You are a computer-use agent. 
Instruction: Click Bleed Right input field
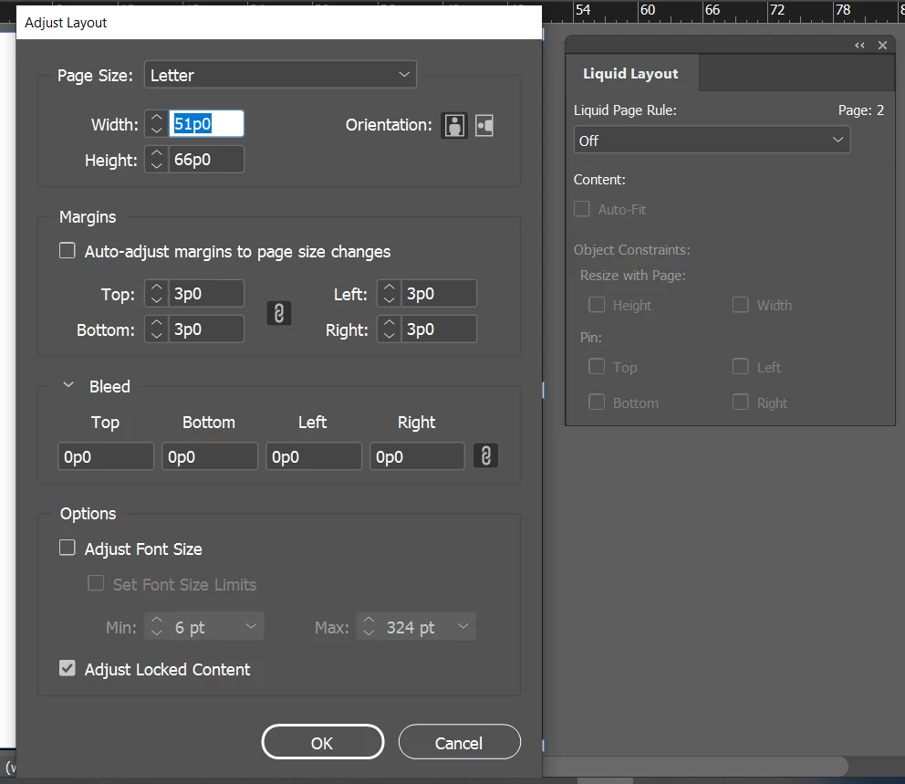417,456
